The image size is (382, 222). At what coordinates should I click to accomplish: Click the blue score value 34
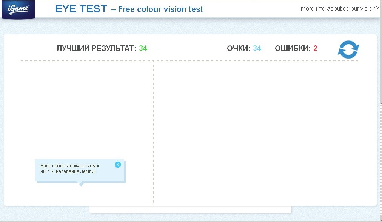(x=257, y=48)
